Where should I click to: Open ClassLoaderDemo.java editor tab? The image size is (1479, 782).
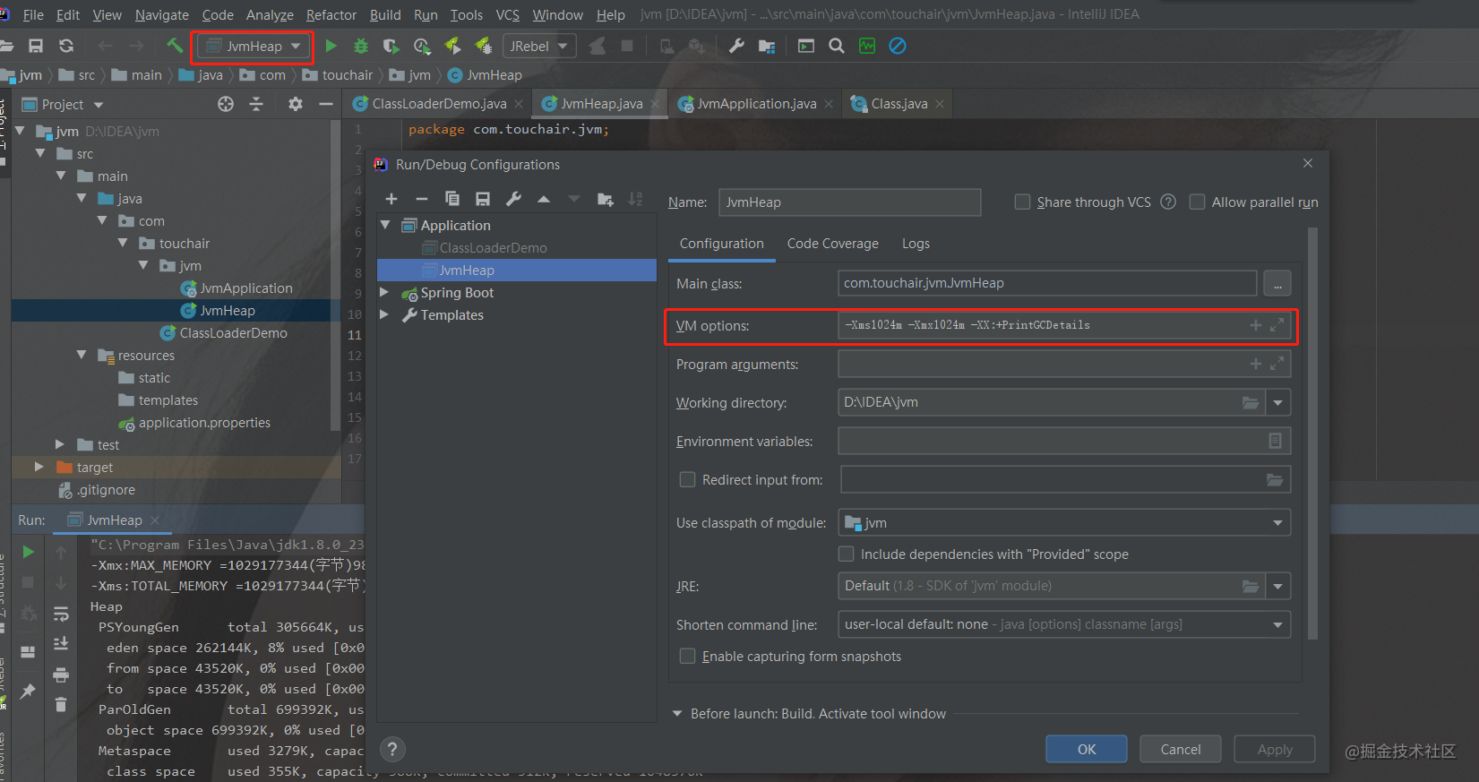pos(439,104)
